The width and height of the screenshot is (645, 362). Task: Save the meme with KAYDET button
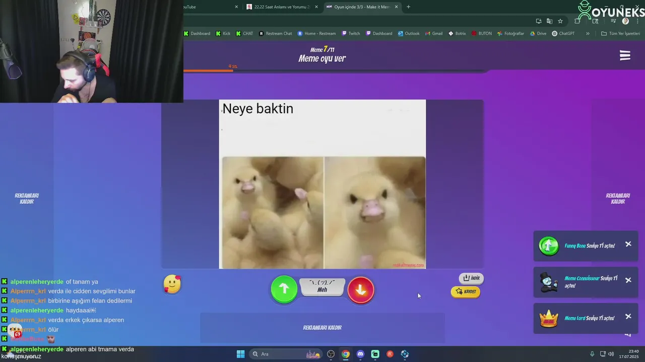(465, 292)
